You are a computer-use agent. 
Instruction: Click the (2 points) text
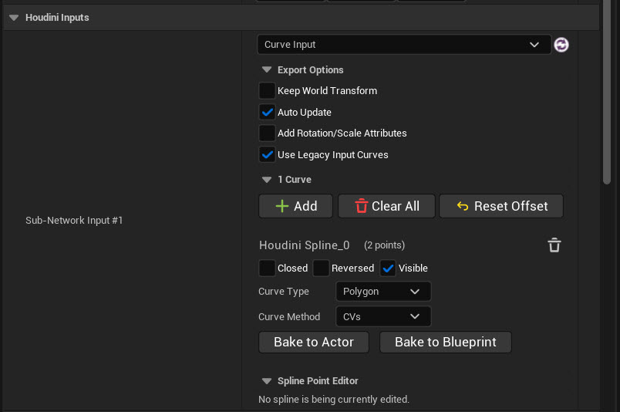coord(384,245)
